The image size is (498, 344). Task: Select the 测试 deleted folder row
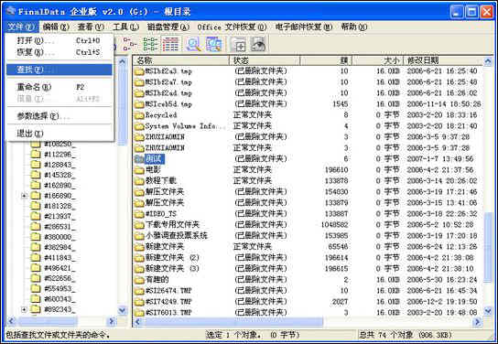pos(308,159)
